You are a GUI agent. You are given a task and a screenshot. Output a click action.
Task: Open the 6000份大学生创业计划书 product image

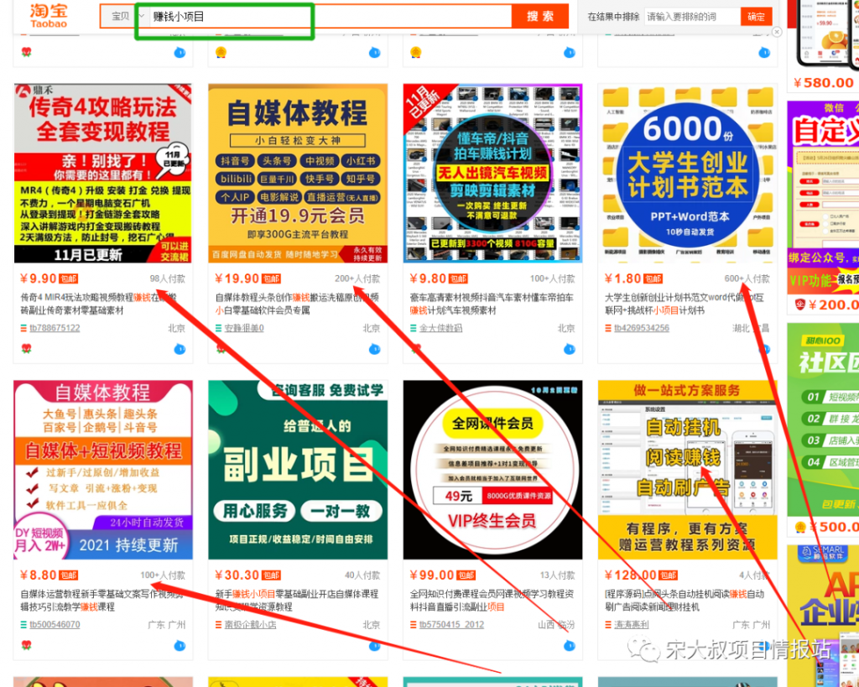[688, 173]
